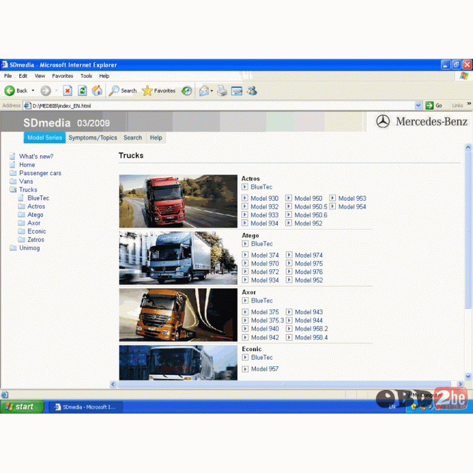
Task: Click the Home toolbar icon
Action: click(97, 90)
